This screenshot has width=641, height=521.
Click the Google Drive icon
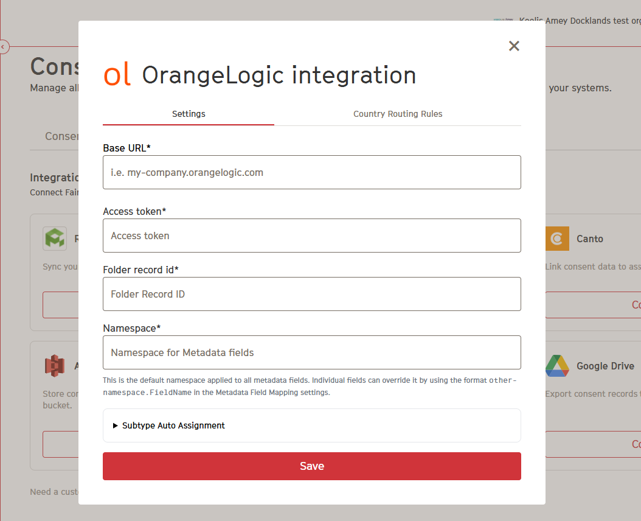pos(557,366)
